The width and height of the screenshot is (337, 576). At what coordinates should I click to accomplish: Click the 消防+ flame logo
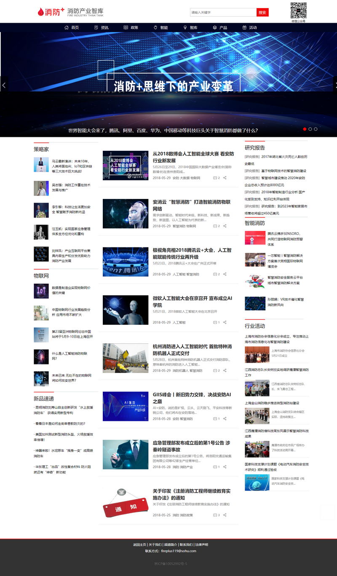(51, 12)
